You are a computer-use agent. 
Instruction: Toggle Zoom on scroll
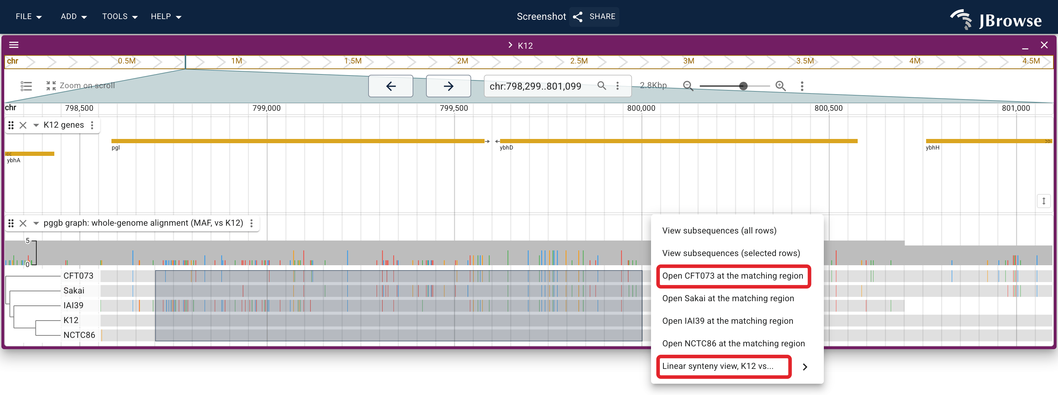(80, 85)
